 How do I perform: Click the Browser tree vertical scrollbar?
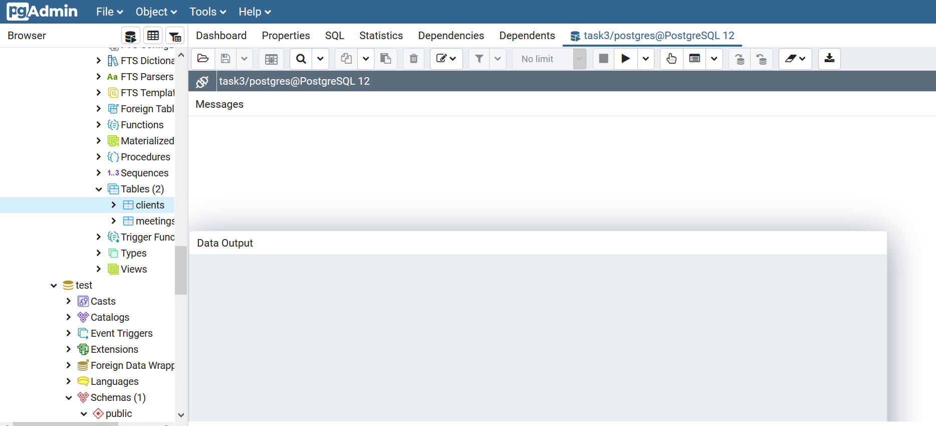click(x=181, y=270)
